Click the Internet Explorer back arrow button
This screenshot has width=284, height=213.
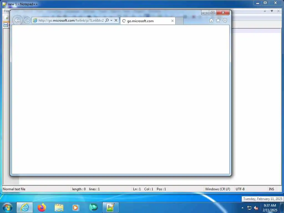coord(17,20)
